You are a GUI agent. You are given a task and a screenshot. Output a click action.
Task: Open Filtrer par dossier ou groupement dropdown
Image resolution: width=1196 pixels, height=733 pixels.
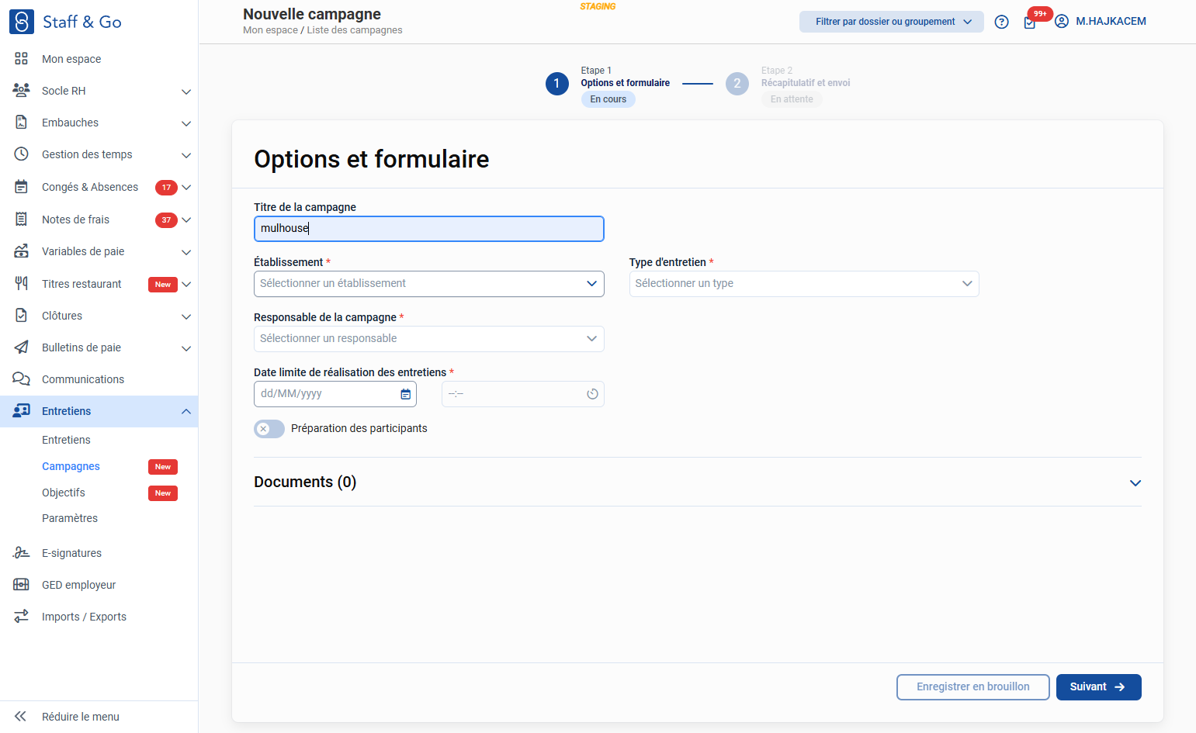click(x=892, y=22)
